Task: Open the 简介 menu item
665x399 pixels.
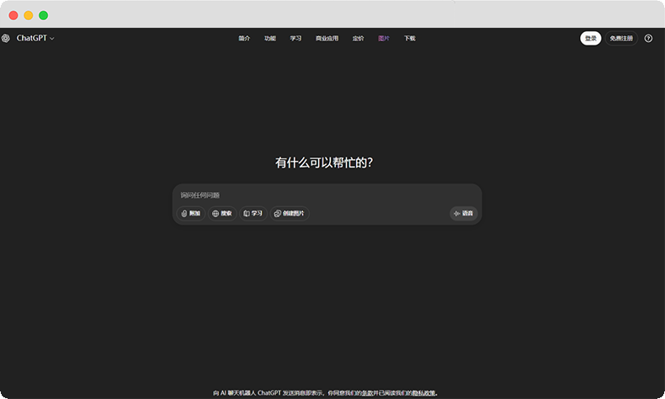Action: 244,38
